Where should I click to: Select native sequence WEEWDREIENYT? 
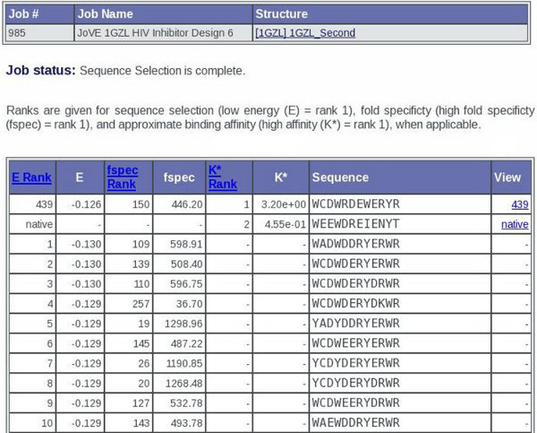point(355,224)
